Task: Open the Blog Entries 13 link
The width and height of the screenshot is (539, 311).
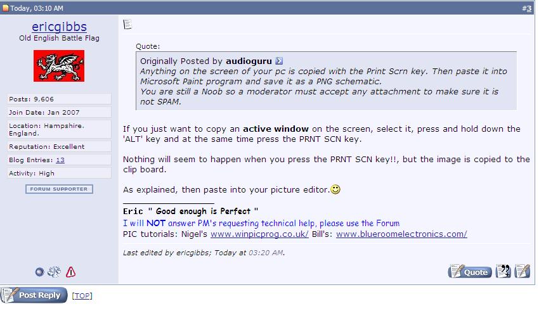Action: (60, 160)
